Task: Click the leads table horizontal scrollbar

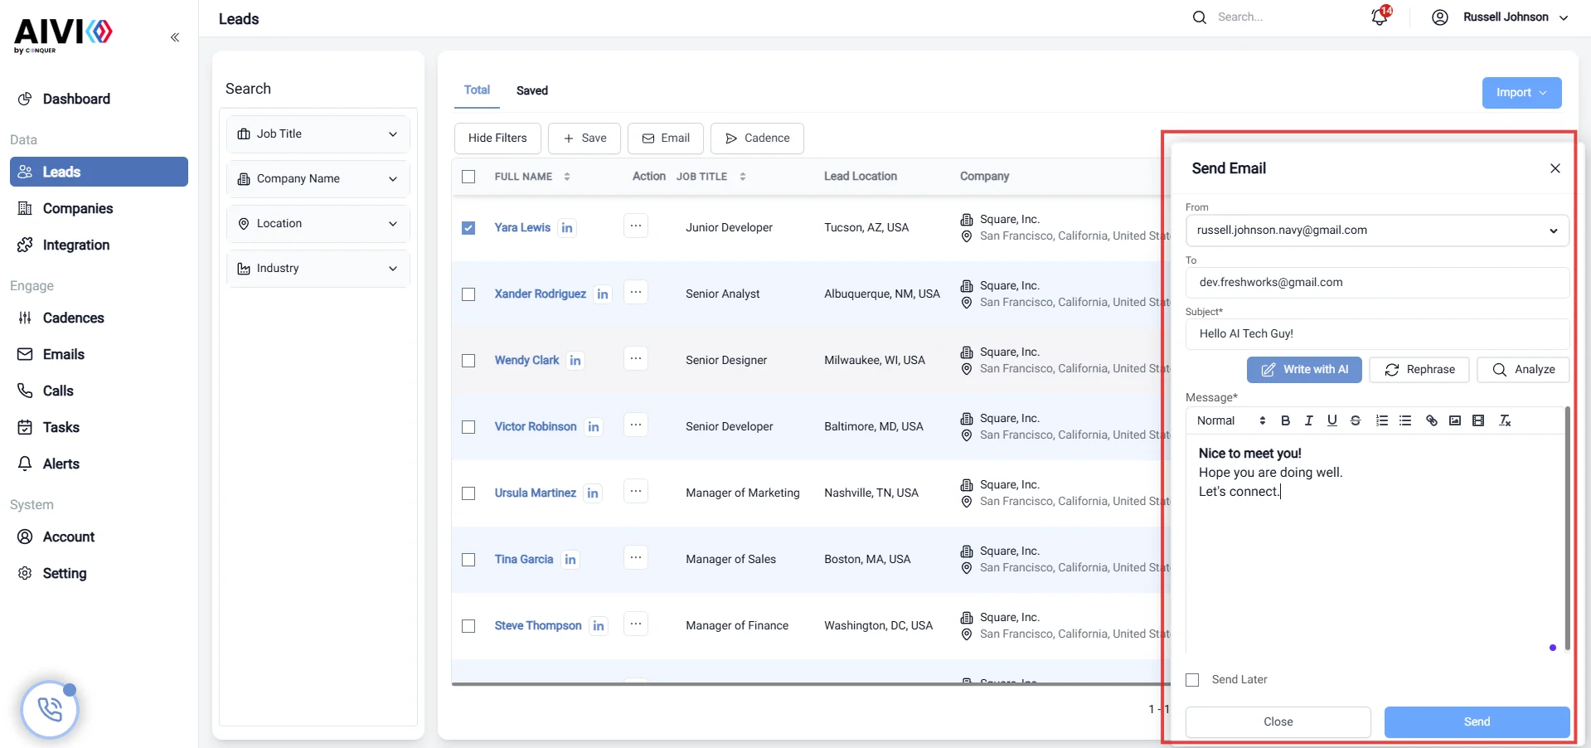Action: (x=809, y=684)
